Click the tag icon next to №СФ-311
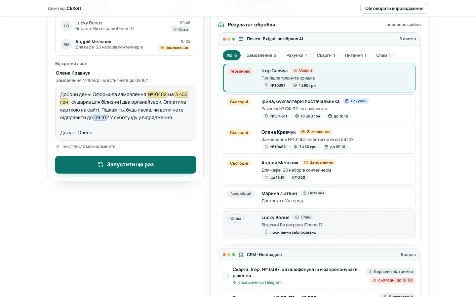Viewport: 476px width, 297px height. tap(266, 116)
